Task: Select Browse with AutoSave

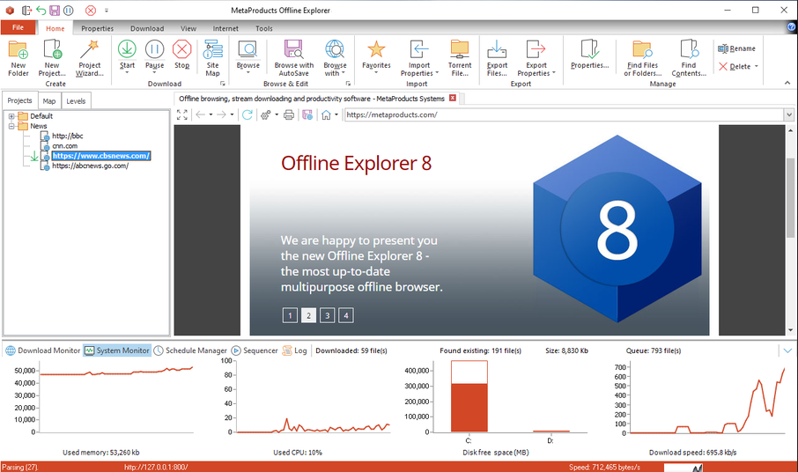Action: [293, 50]
